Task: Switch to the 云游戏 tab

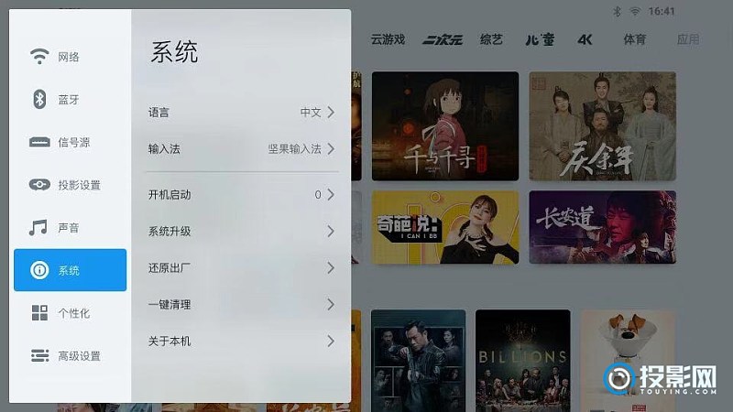Action: [388, 39]
